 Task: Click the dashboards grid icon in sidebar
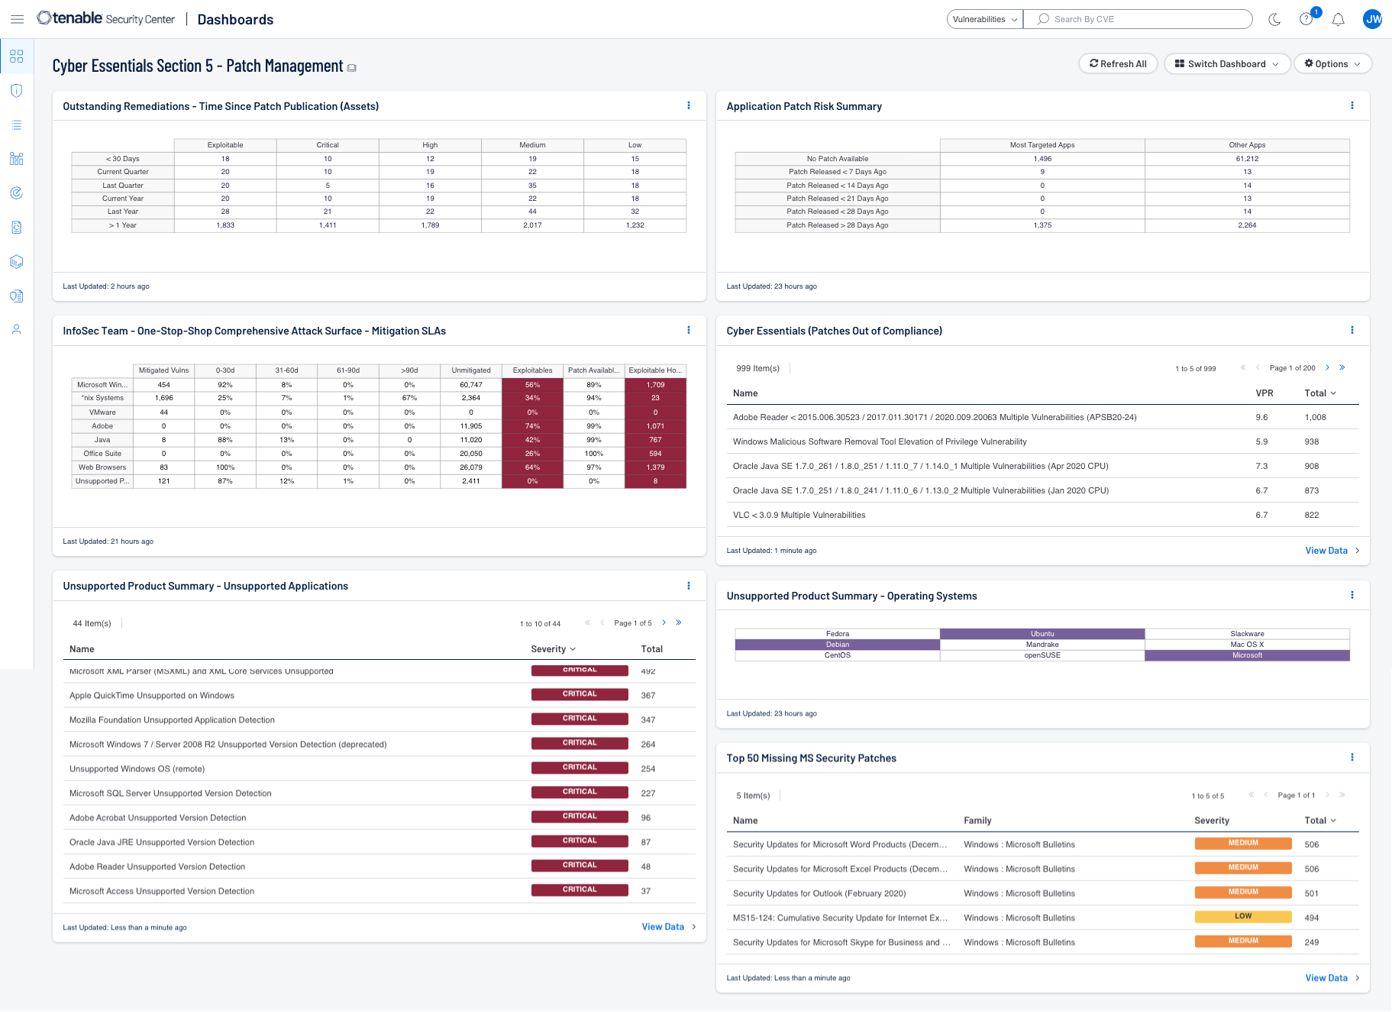[x=17, y=57]
